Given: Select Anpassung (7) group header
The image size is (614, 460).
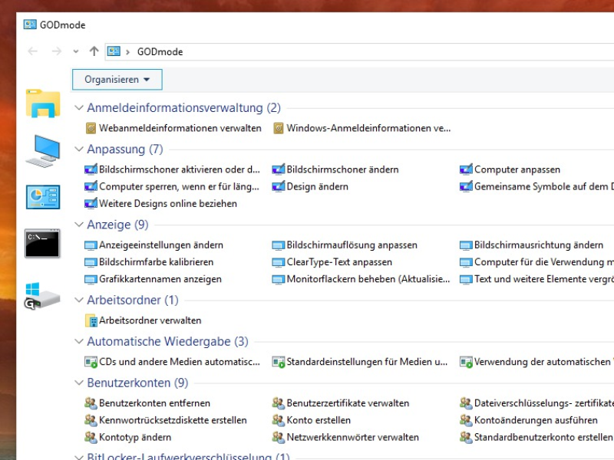Looking at the screenshot, I should tap(125, 149).
